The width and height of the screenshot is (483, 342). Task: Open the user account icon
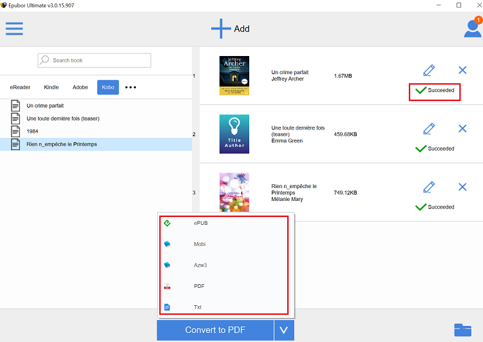(x=472, y=28)
